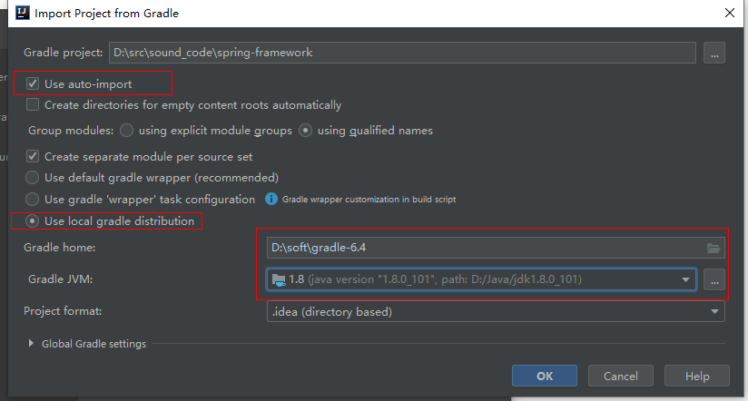Enable Create directories for empty content roots
This screenshot has width=748, height=401.
[33, 105]
